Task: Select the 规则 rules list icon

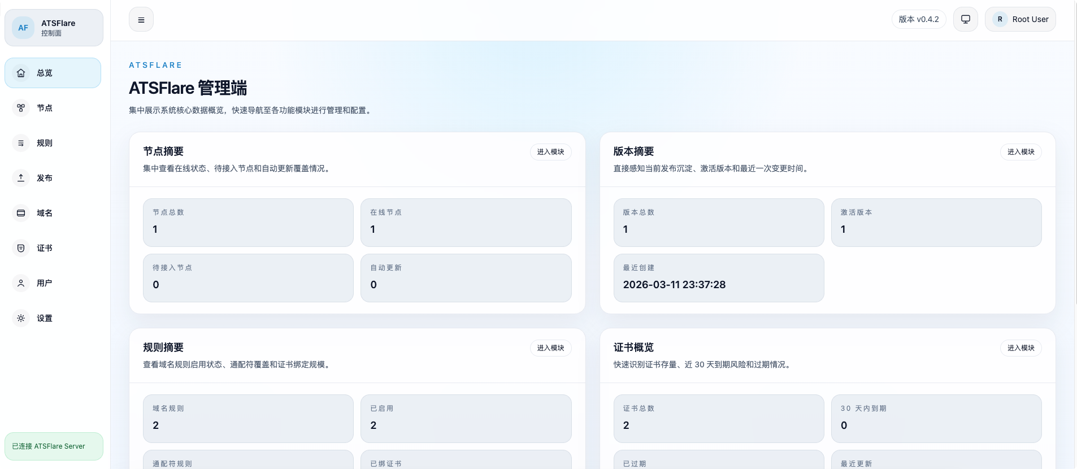Action: 21,143
